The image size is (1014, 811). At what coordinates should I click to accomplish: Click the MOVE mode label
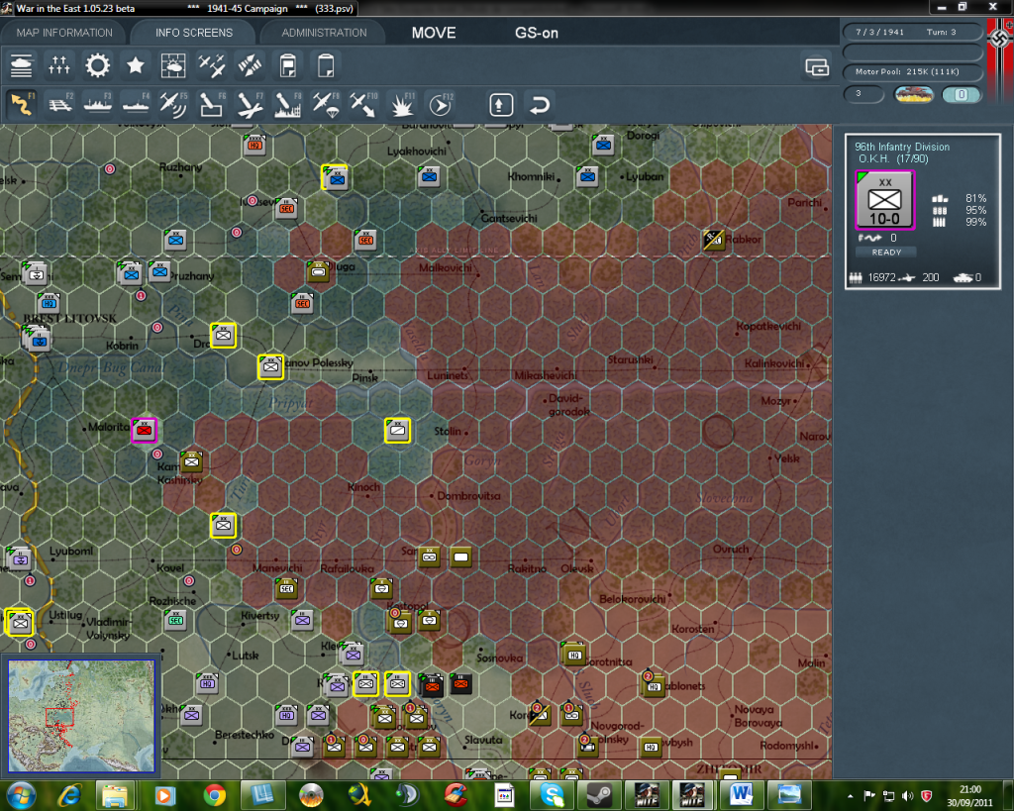click(x=434, y=33)
